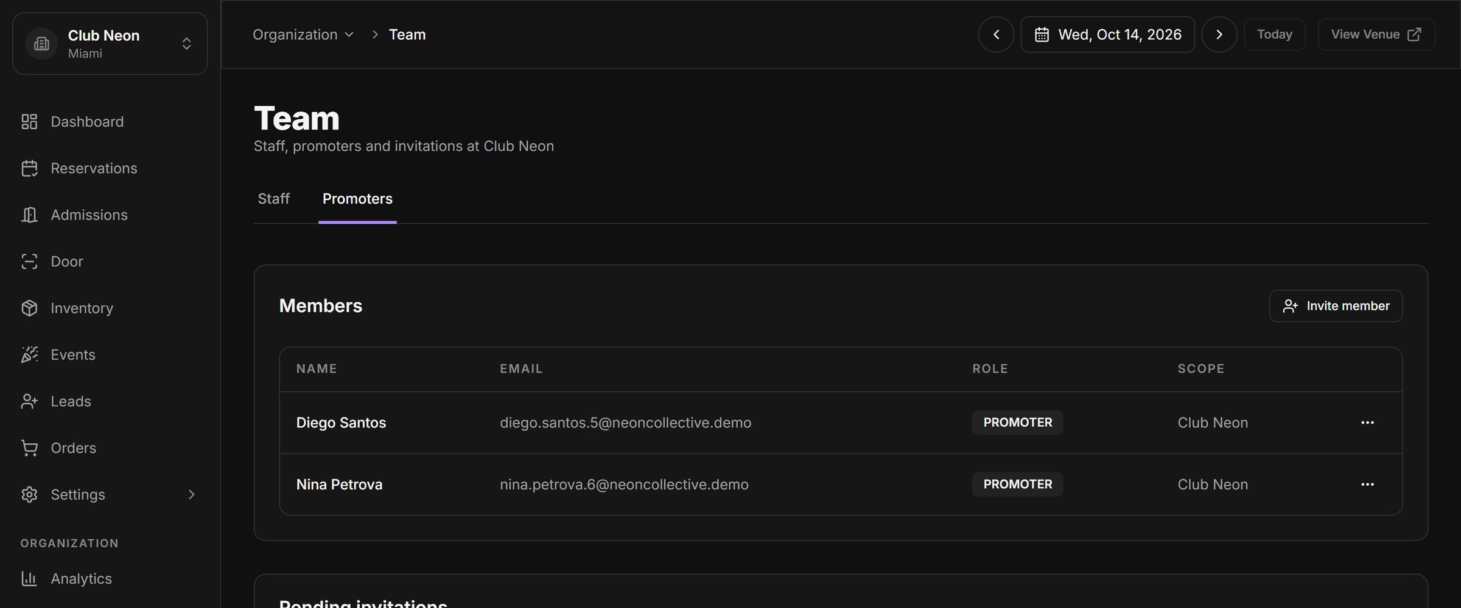The image size is (1461, 608).
Task: Click the SCOPE column header
Action: point(1200,368)
